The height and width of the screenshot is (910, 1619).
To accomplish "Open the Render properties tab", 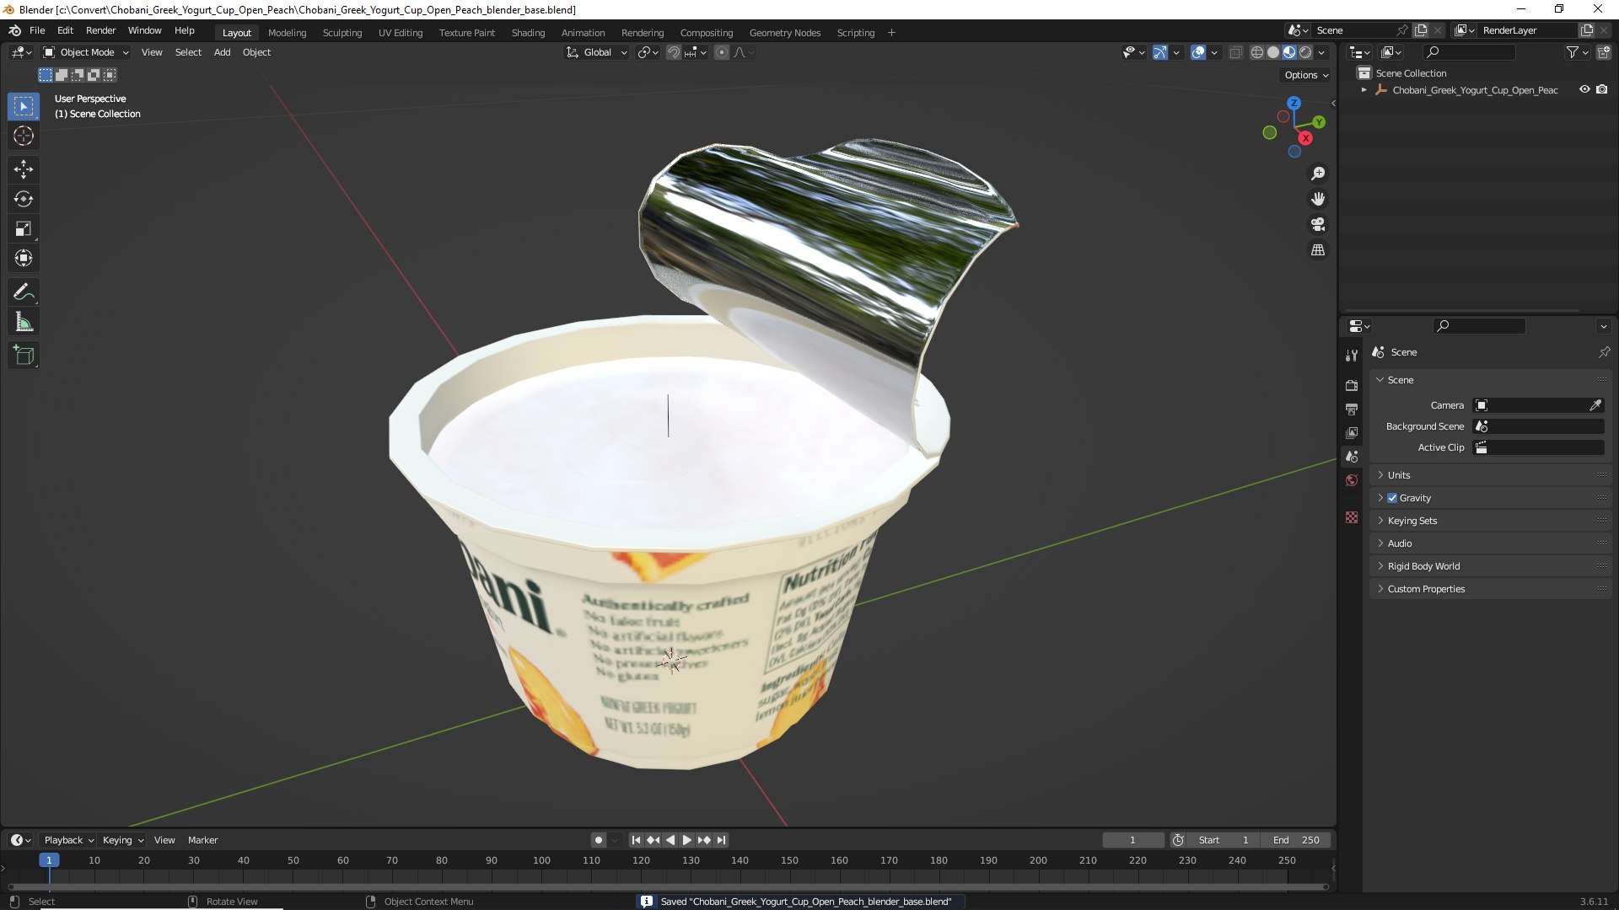I will [1352, 385].
